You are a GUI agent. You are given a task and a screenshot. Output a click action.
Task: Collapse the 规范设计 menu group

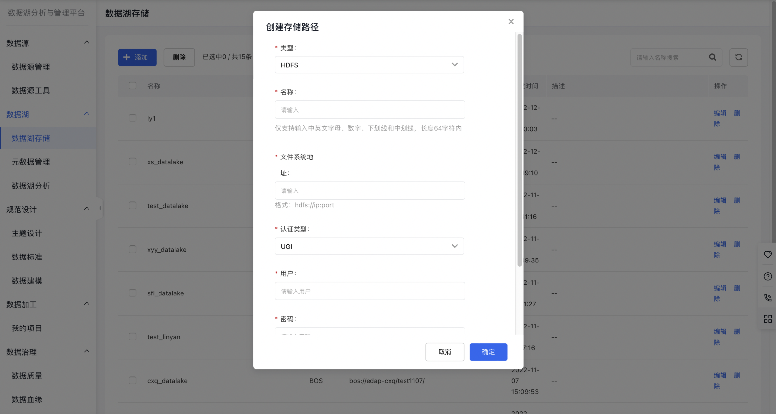click(x=87, y=208)
